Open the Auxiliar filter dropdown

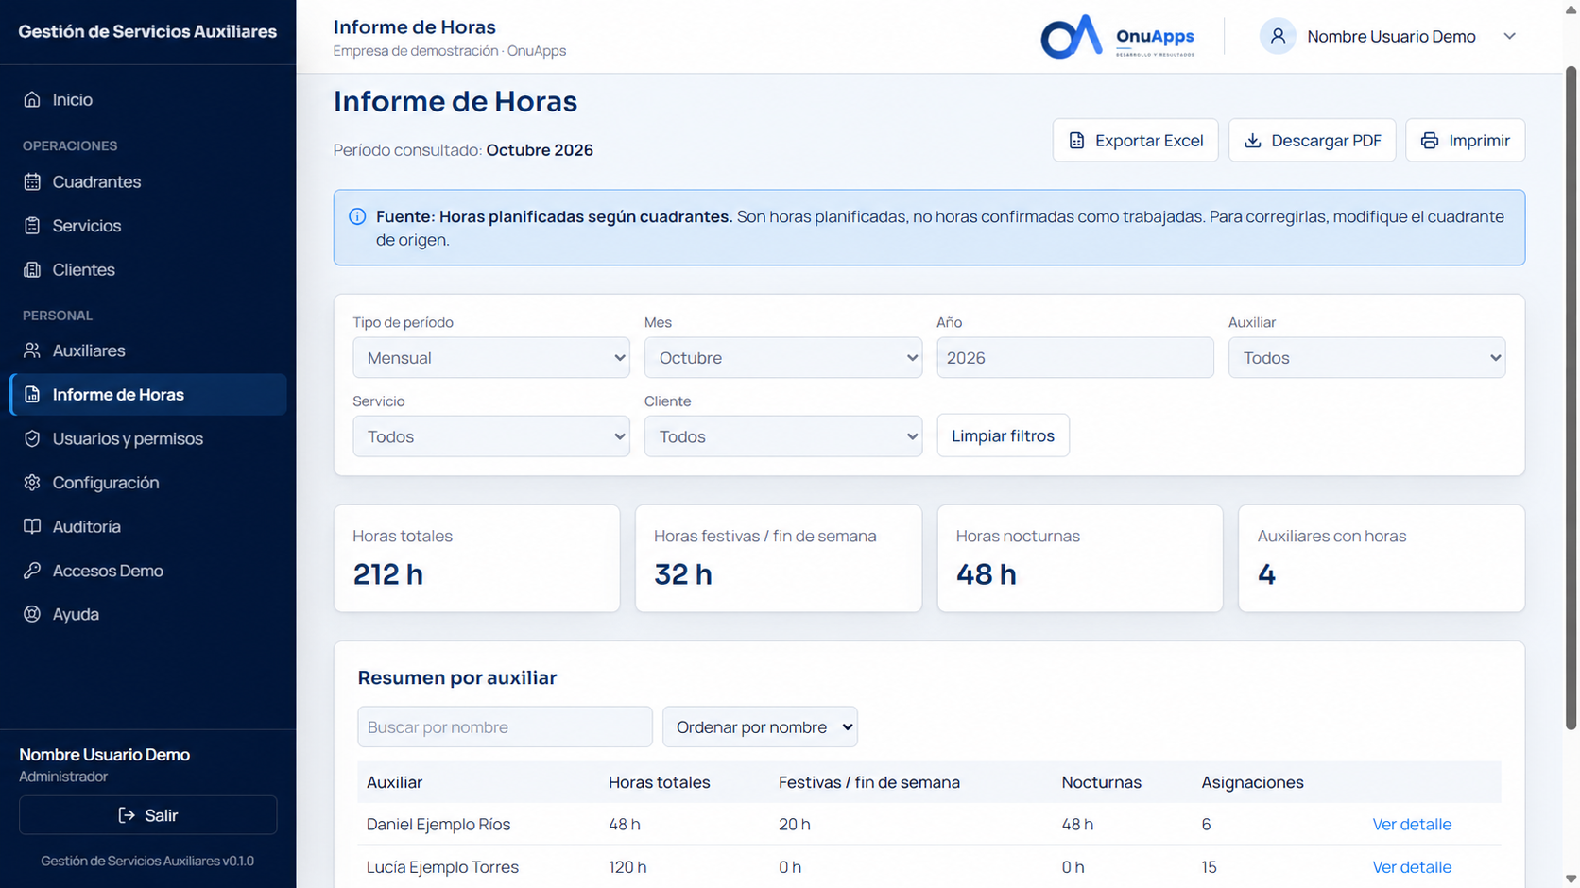pyautogui.click(x=1366, y=358)
